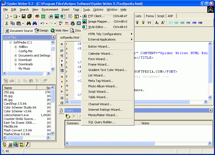Click the Paste clipboard icon in main toolbar

(19, 23)
